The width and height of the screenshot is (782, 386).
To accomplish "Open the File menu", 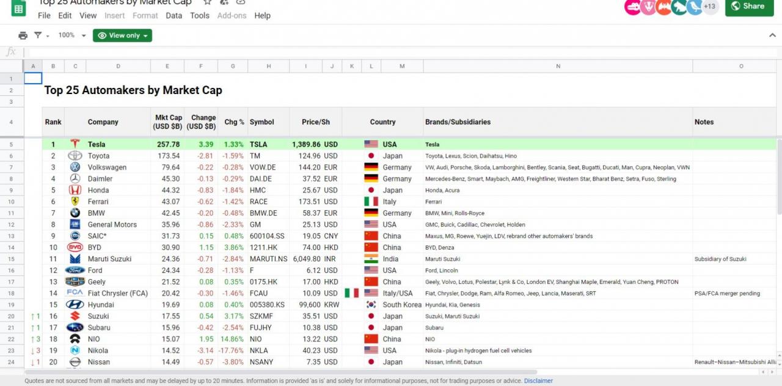I will (44, 15).
